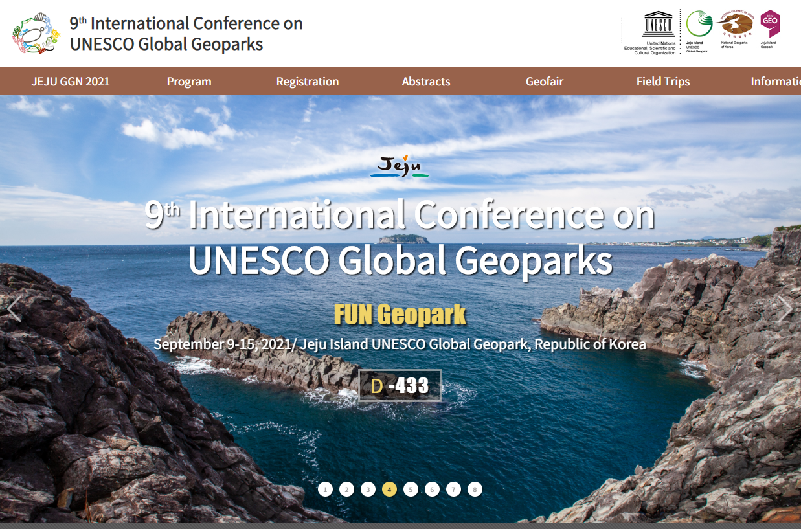Click the D -433 countdown box
This screenshot has height=529, width=801.
point(400,386)
